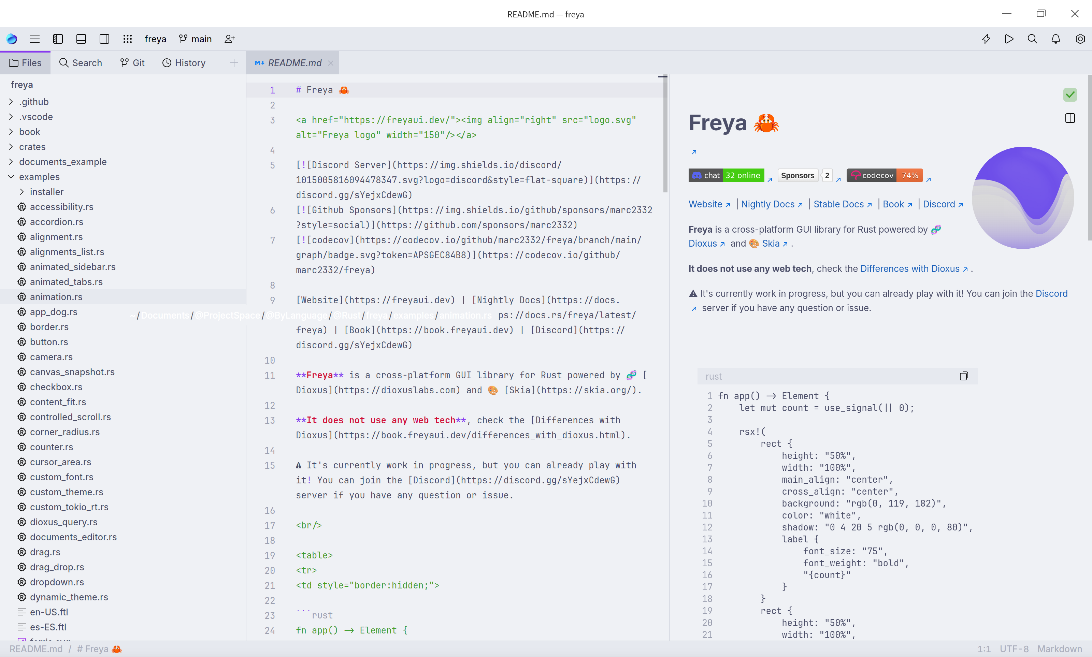Click the run play icon
This screenshot has height=657, width=1092.
[x=1009, y=39]
